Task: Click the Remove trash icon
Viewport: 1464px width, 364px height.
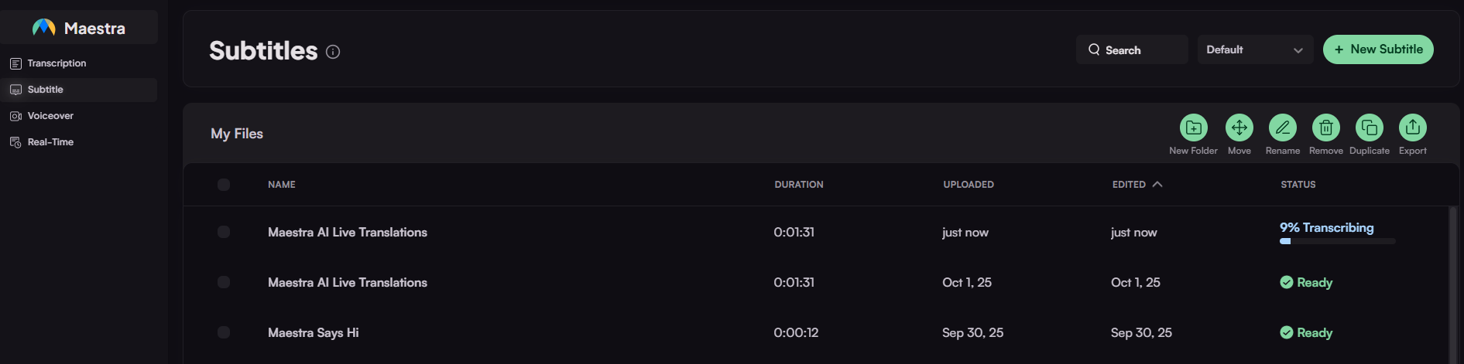Action: (1325, 128)
